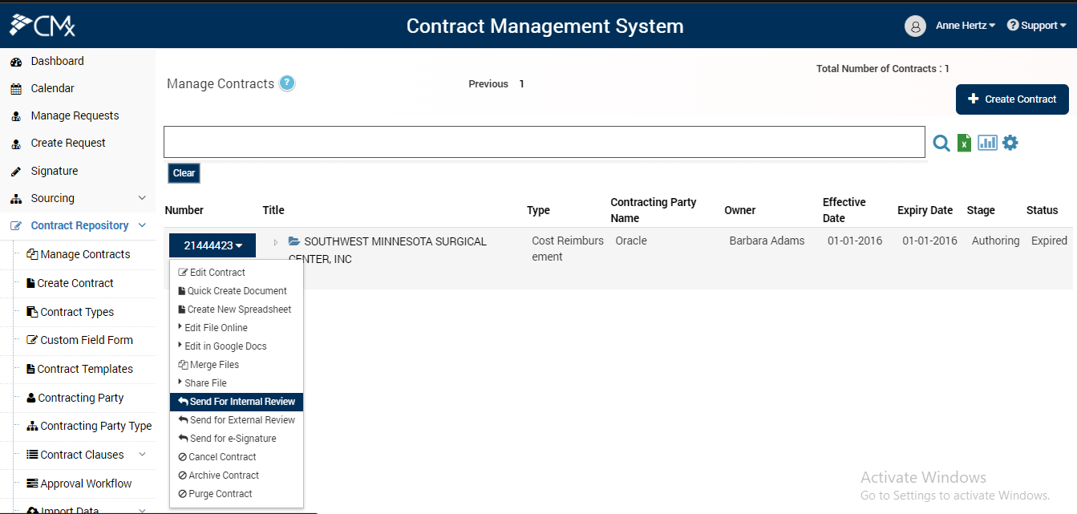Export contracts to Excel spreadsheet
1077x514 pixels.
point(963,142)
